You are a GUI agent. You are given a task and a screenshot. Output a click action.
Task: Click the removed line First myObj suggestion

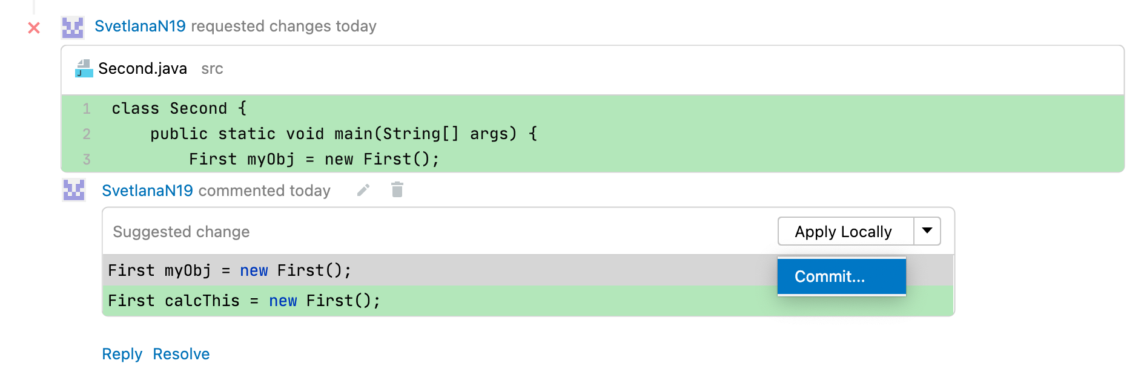click(x=230, y=270)
